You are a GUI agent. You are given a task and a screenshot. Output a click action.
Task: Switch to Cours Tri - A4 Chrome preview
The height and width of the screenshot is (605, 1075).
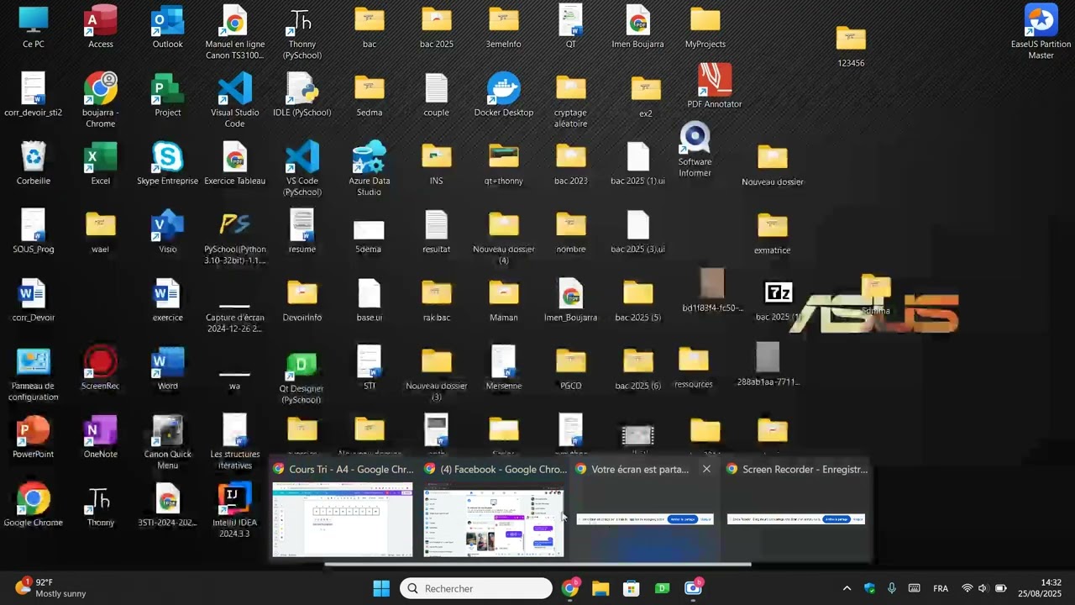click(343, 511)
